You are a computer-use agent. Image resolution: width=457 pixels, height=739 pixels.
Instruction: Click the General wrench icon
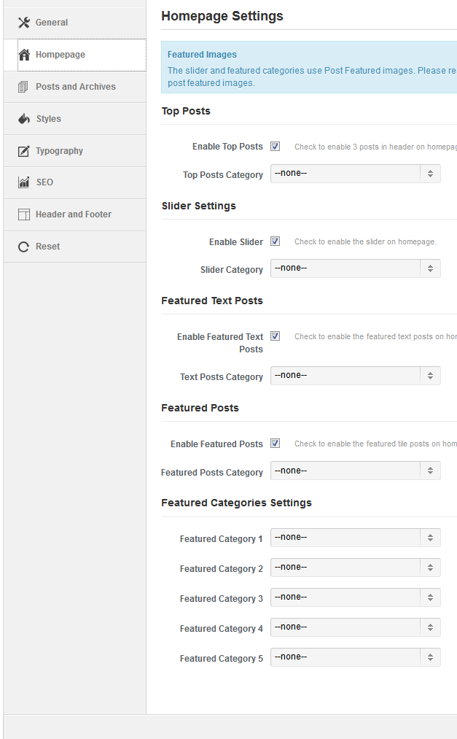click(24, 23)
